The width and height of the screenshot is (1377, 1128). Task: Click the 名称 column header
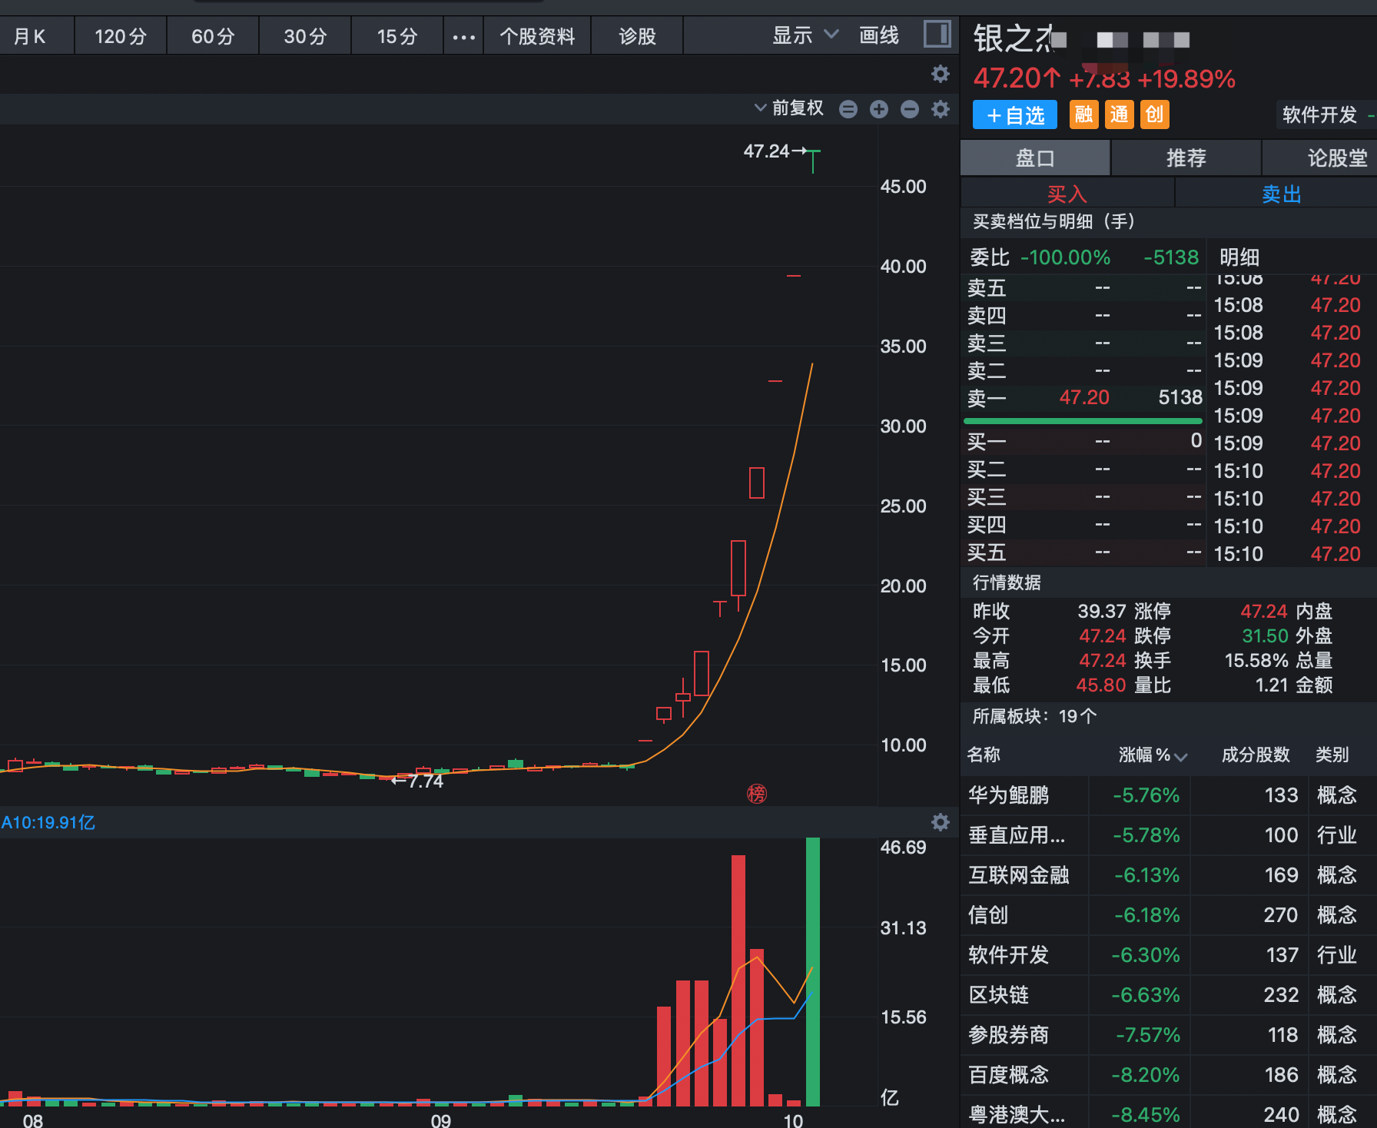click(x=984, y=755)
